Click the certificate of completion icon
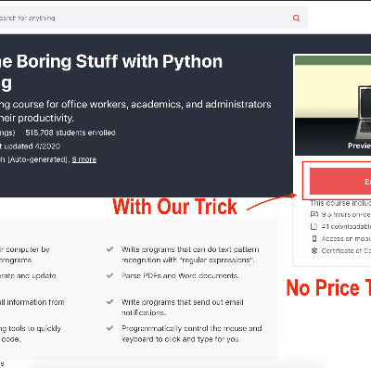 pos(314,250)
